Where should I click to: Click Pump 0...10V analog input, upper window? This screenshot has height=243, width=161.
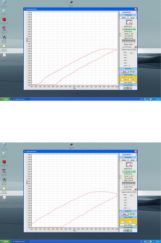point(129,34)
